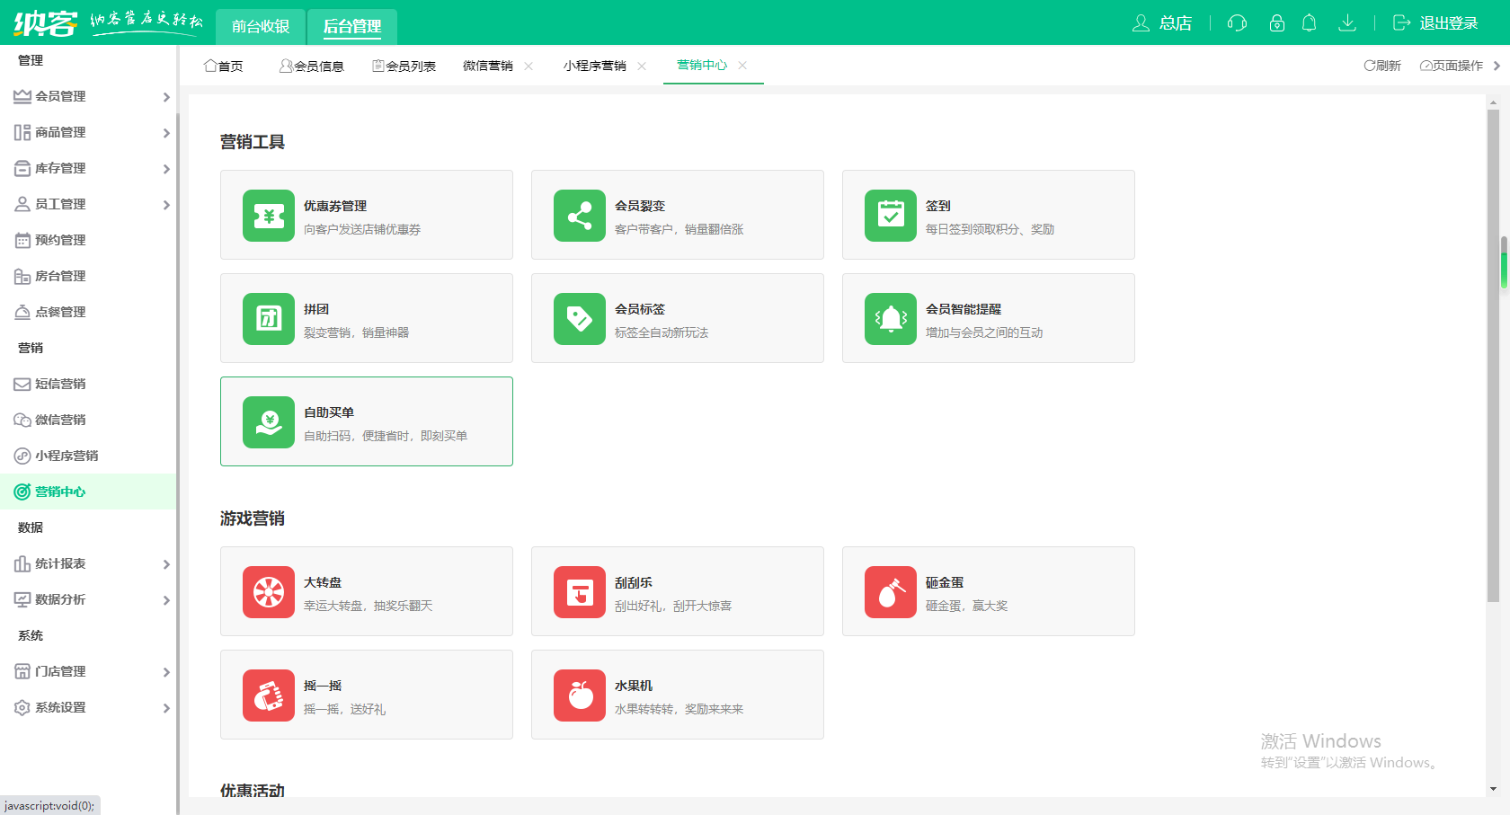Image resolution: width=1510 pixels, height=815 pixels.
Task: Click the 会员智能提醒 bell icon
Action: [890, 319]
